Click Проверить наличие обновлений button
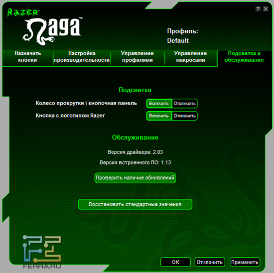The width and height of the screenshot is (274, 273). pyautogui.click(x=135, y=178)
